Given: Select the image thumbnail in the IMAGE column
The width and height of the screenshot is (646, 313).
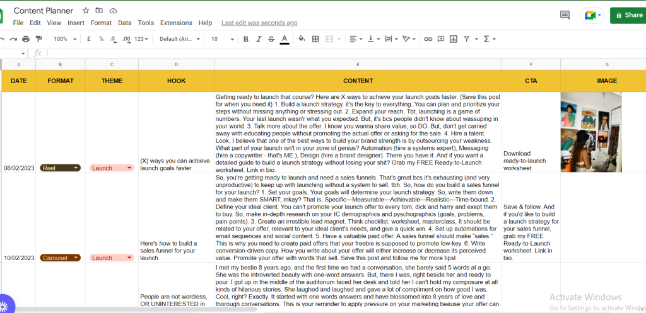Looking at the screenshot, I should [x=591, y=132].
